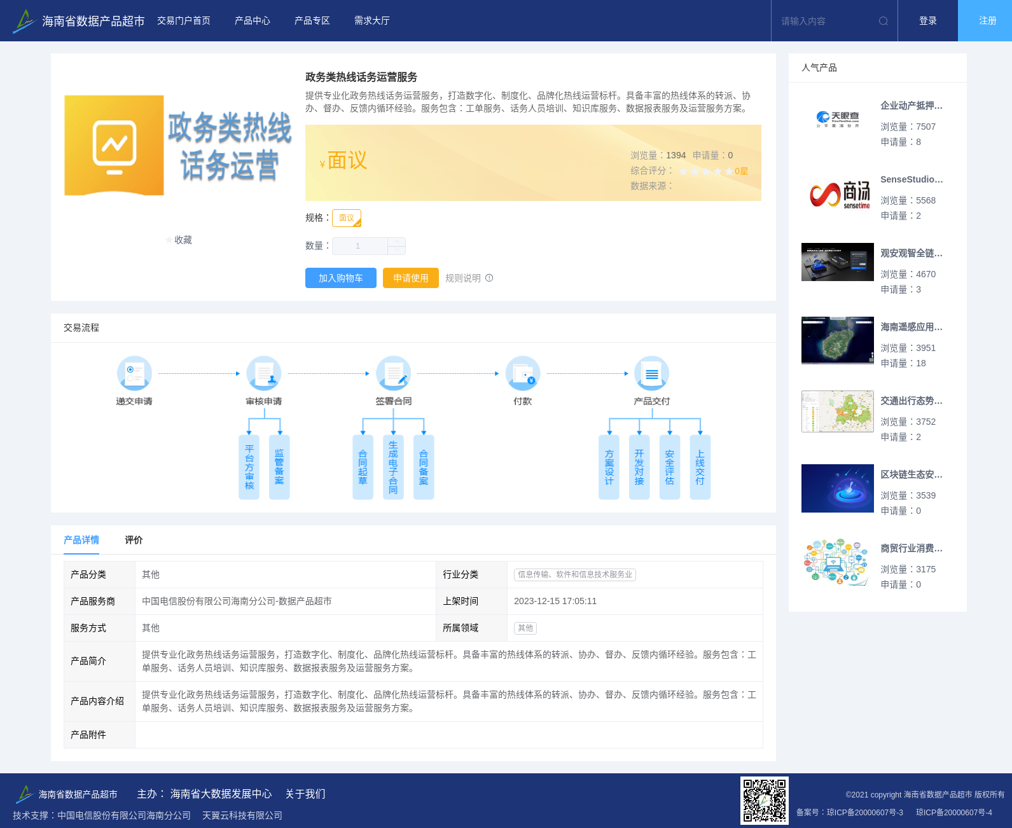
Task: Open the 产品专区 menu item
Action: click(312, 21)
